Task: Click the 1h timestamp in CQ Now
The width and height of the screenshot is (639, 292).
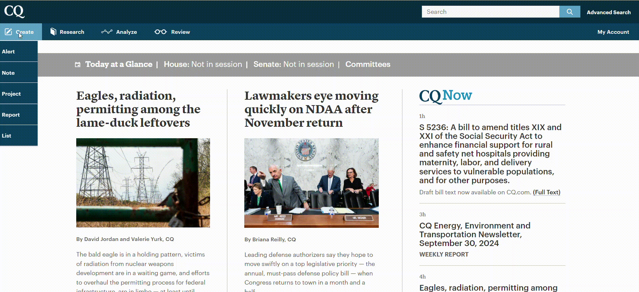Action: [422, 116]
